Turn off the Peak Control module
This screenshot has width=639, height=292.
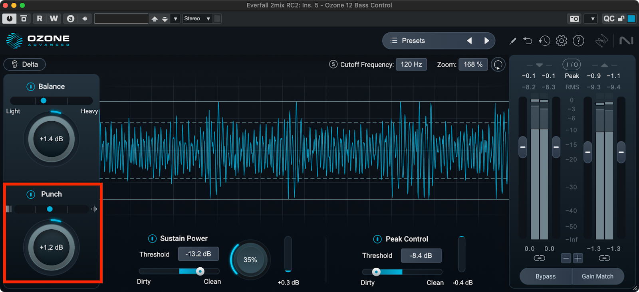point(377,239)
